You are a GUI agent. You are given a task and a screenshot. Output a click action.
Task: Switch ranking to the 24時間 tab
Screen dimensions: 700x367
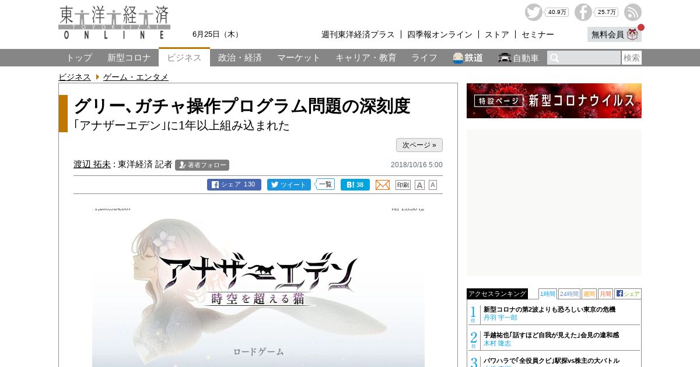point(569,294)
